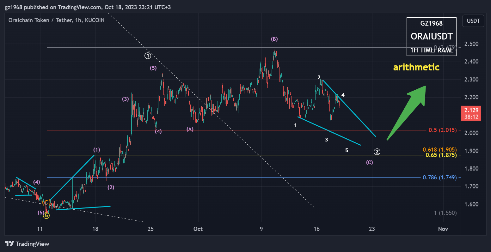Viewport: 491px width, 252px height.
Task: Select the purple (A) wave label
Action: click(190, 129)
